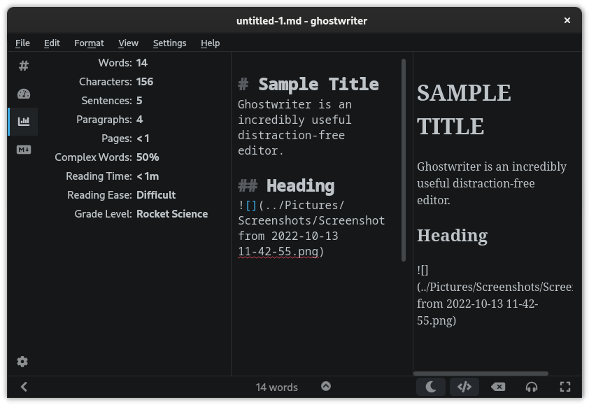Click the SAMPLE TITLE heading in preview
The image size is (589, 405).
click(x=464, y=109)
